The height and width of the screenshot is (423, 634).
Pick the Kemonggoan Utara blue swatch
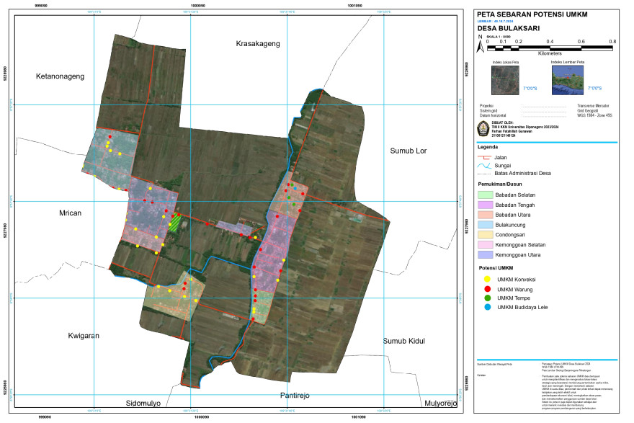(x=487, y=254)
